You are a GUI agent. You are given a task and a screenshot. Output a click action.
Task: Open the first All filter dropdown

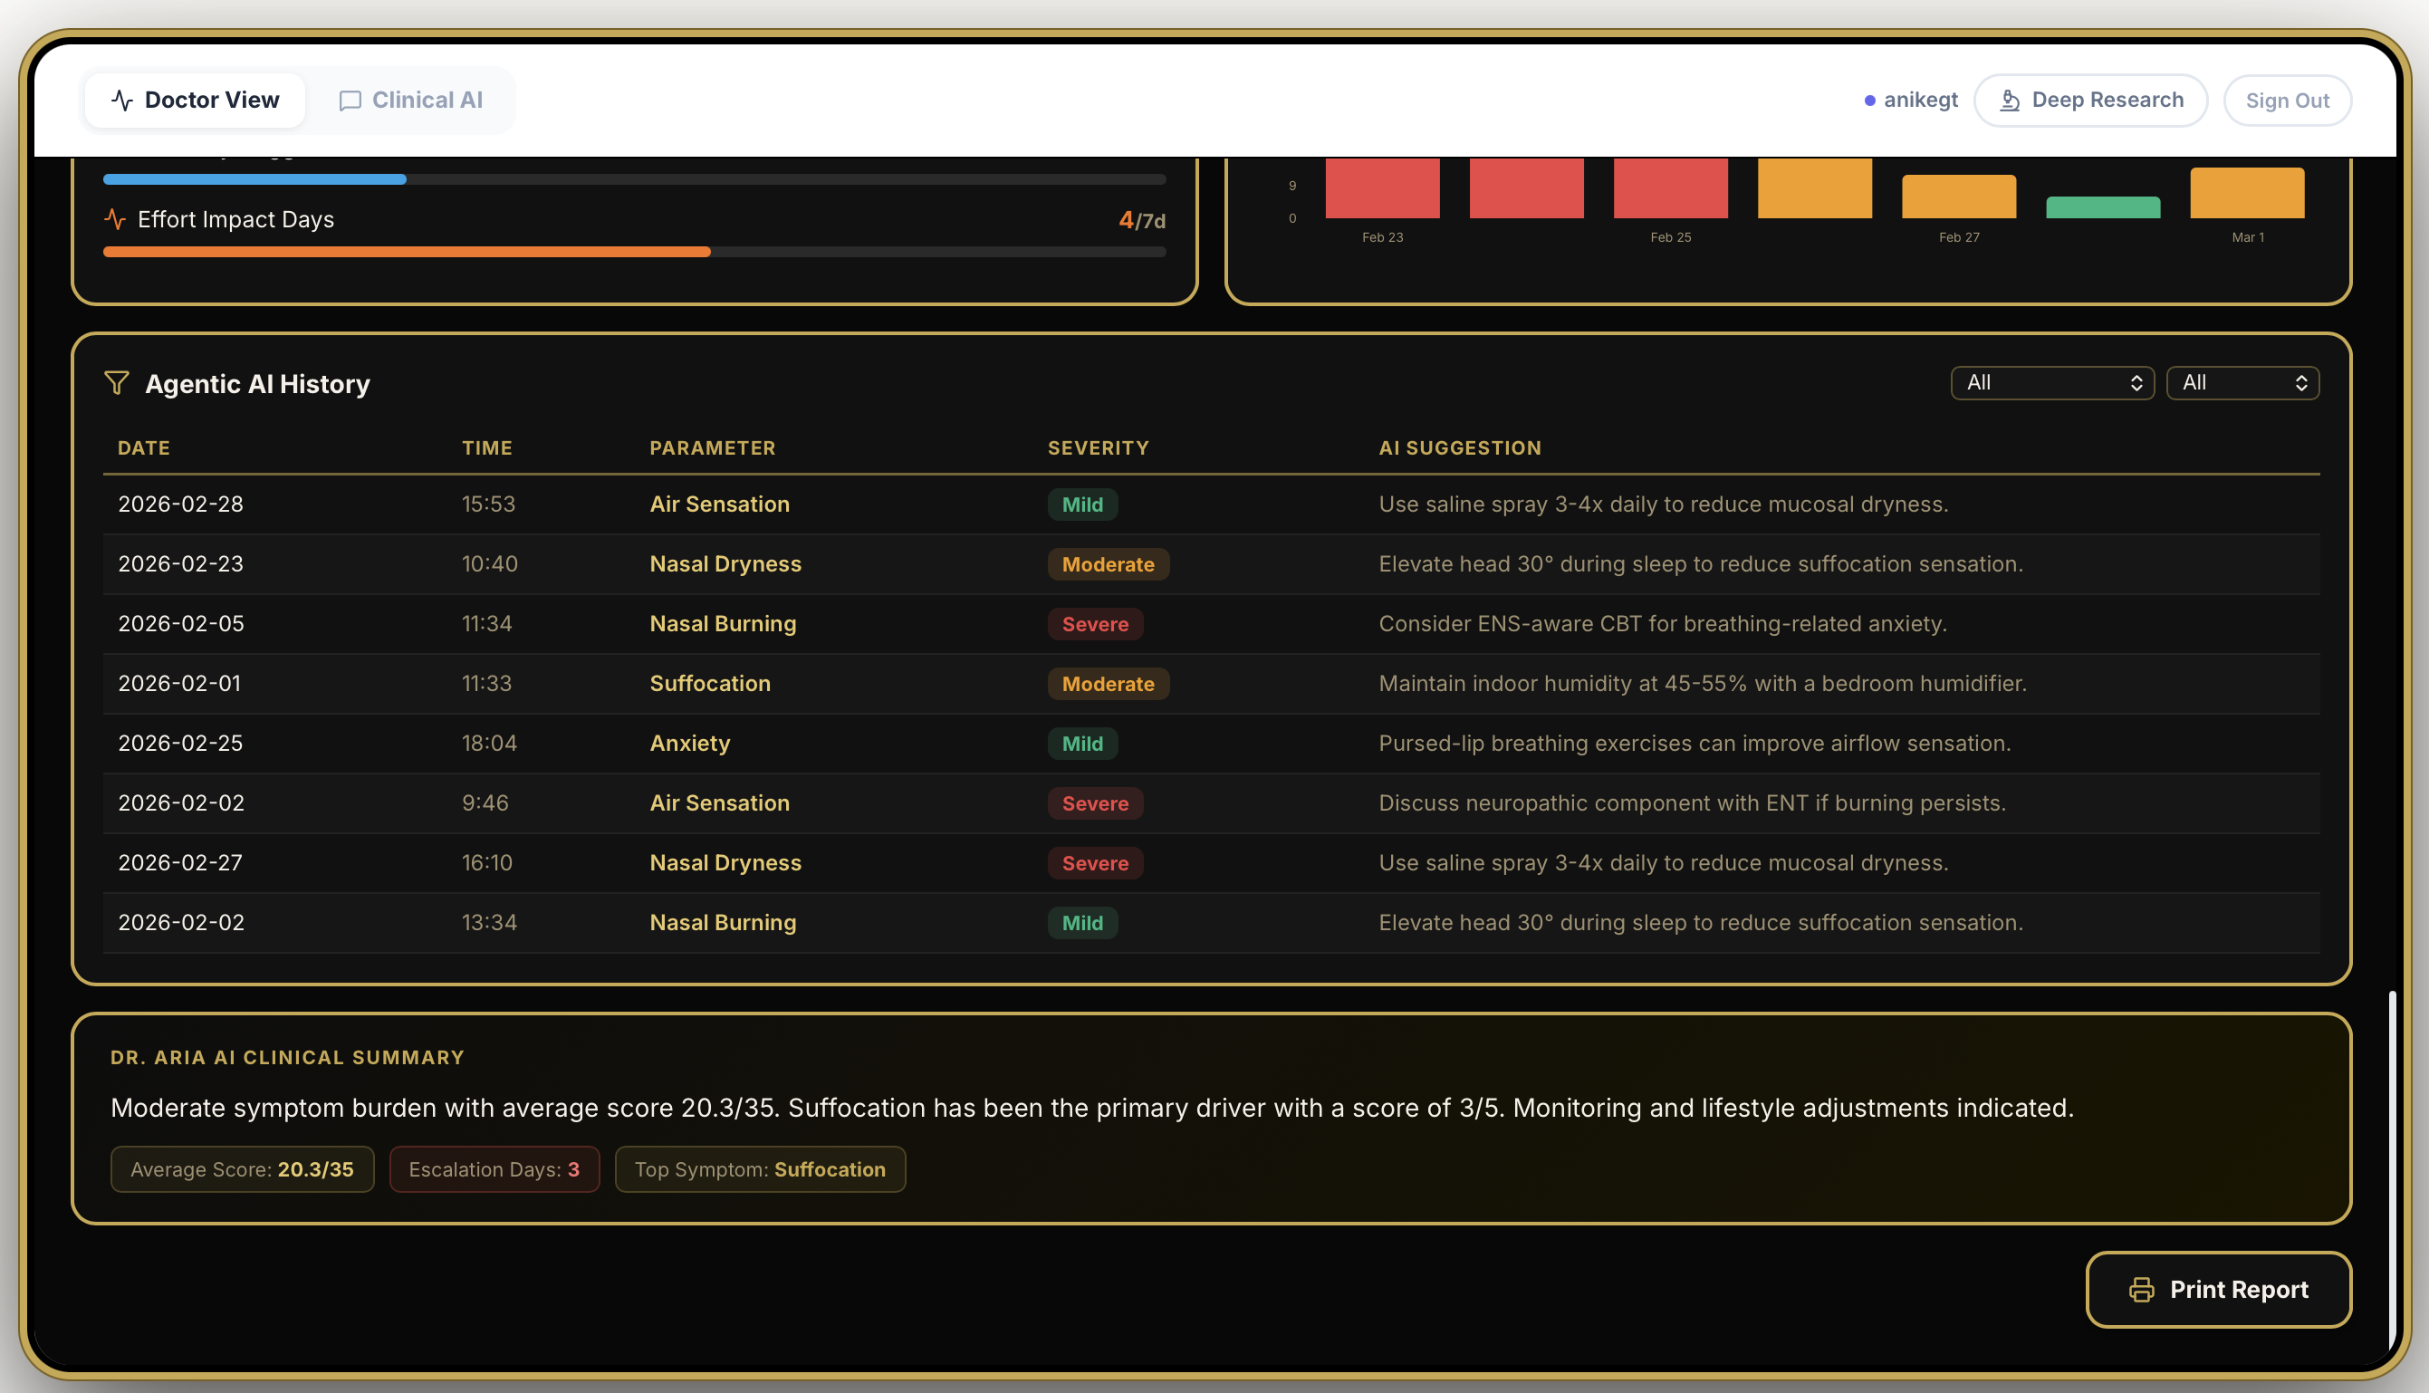2051,384
